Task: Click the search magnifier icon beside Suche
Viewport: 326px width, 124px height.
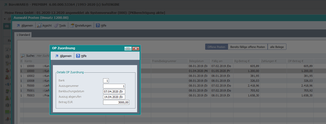Action: [23, 55]
